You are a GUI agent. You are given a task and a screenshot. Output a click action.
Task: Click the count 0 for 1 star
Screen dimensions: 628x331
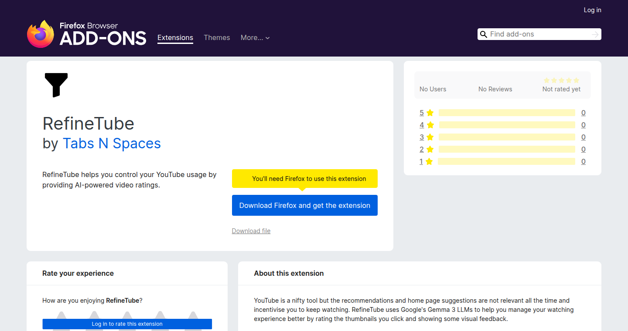pyautogui.click(x=584, y=161)
